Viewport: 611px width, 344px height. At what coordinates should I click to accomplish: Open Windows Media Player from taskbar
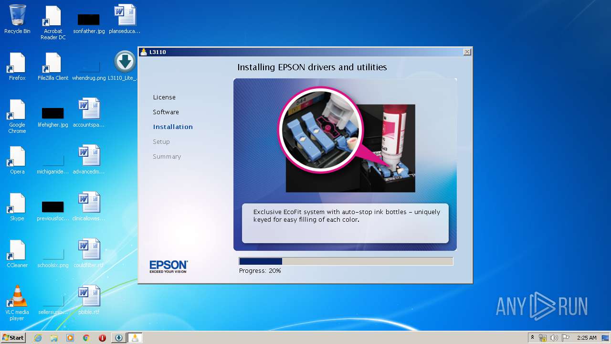(x=70, y=338)
